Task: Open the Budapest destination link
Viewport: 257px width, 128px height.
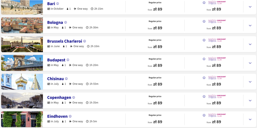Action: (x=56, y=60)
